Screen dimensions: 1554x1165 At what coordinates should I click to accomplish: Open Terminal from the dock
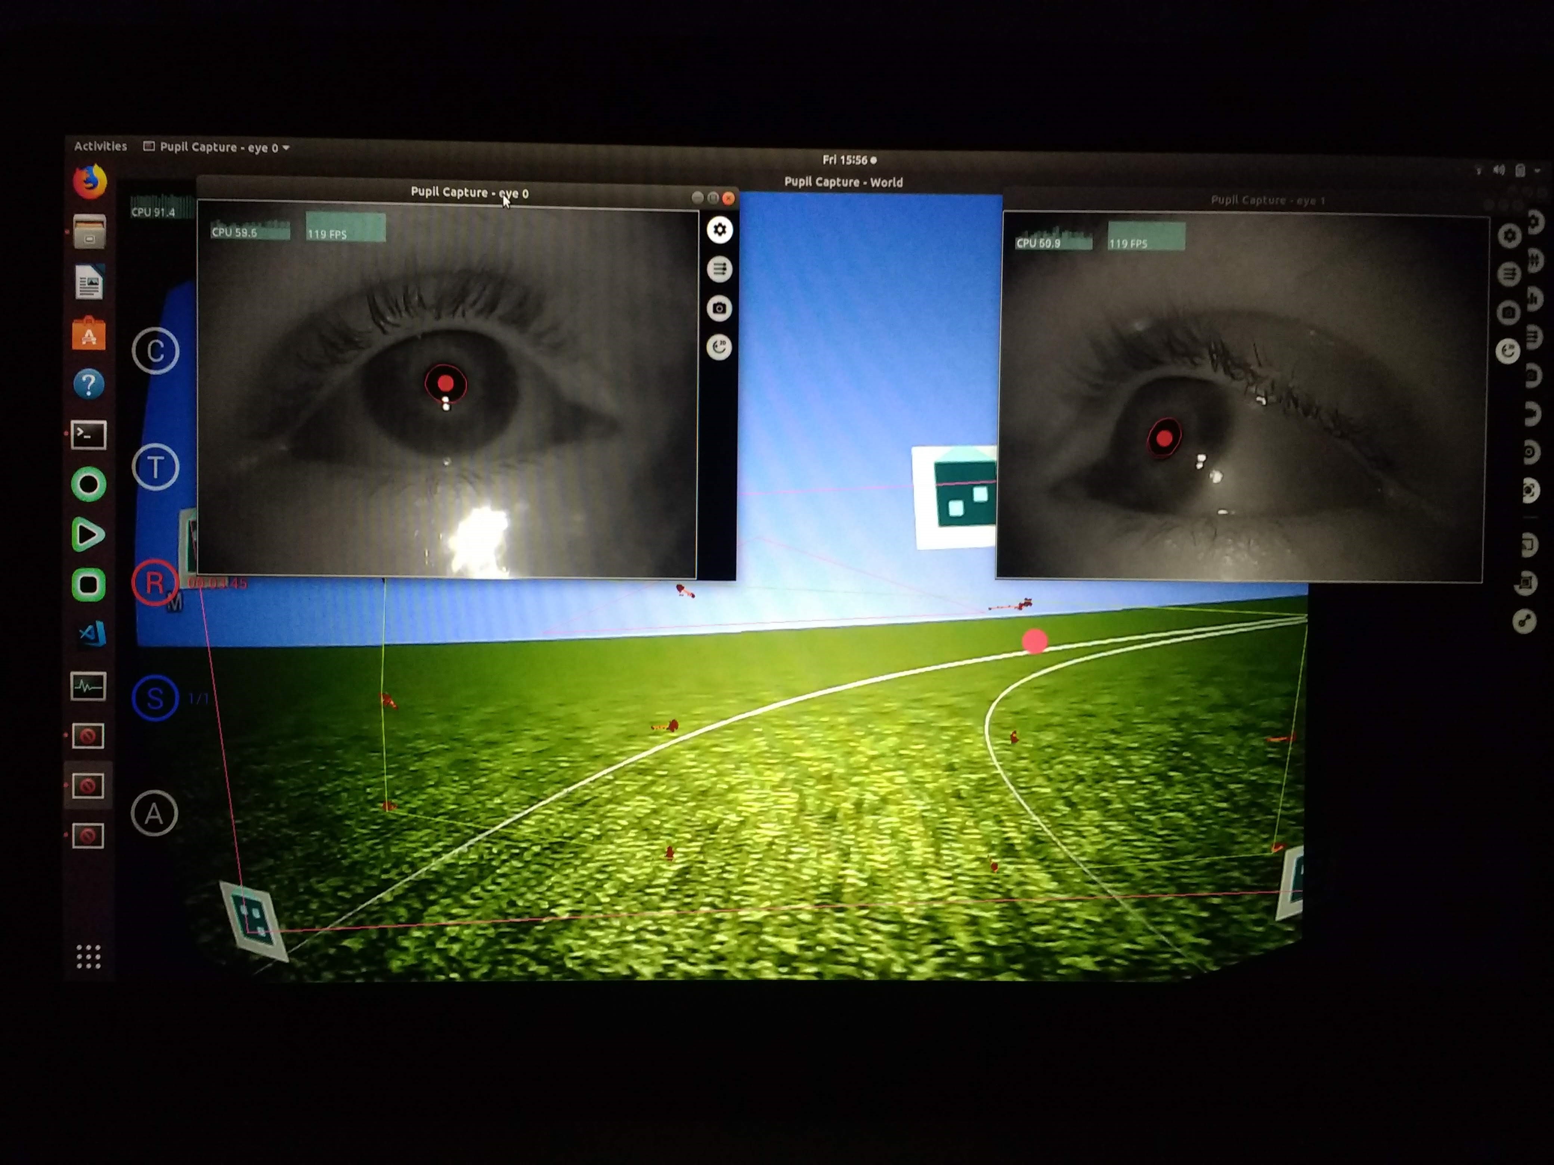89,435
